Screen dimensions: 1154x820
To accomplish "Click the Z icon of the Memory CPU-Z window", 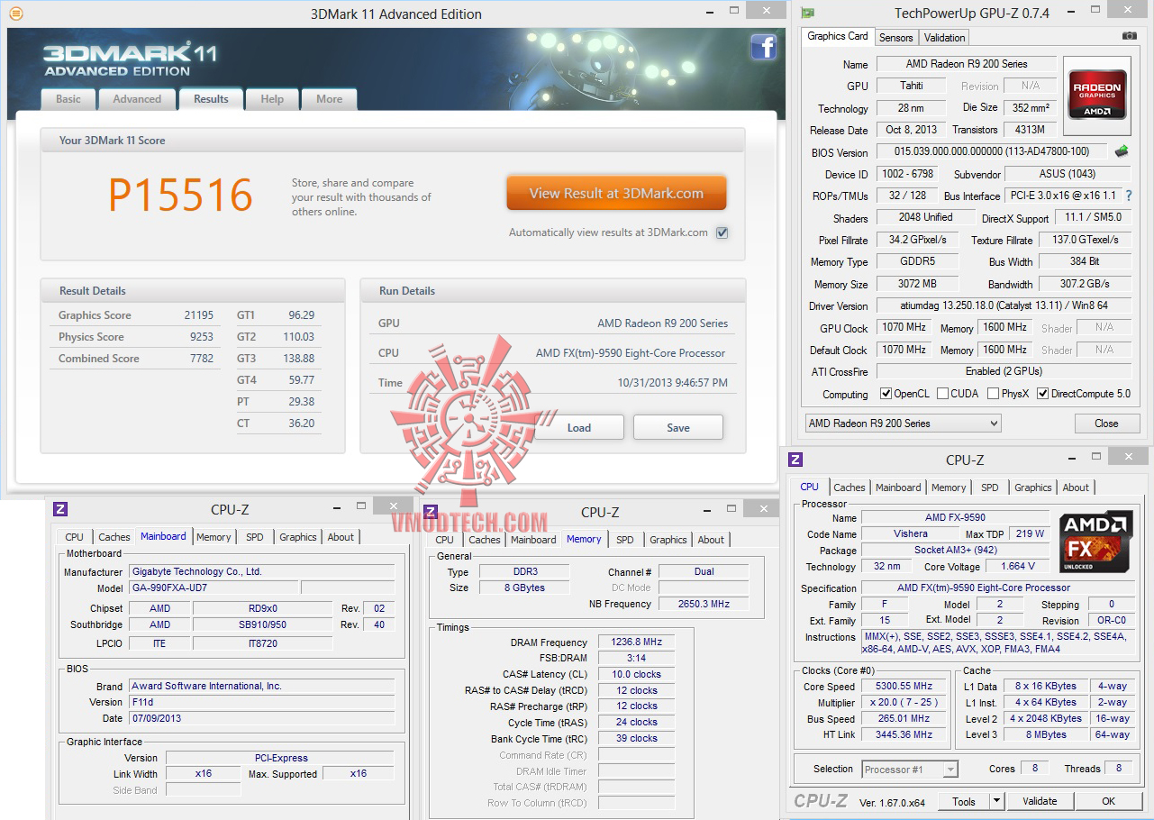I will point(431,512).
